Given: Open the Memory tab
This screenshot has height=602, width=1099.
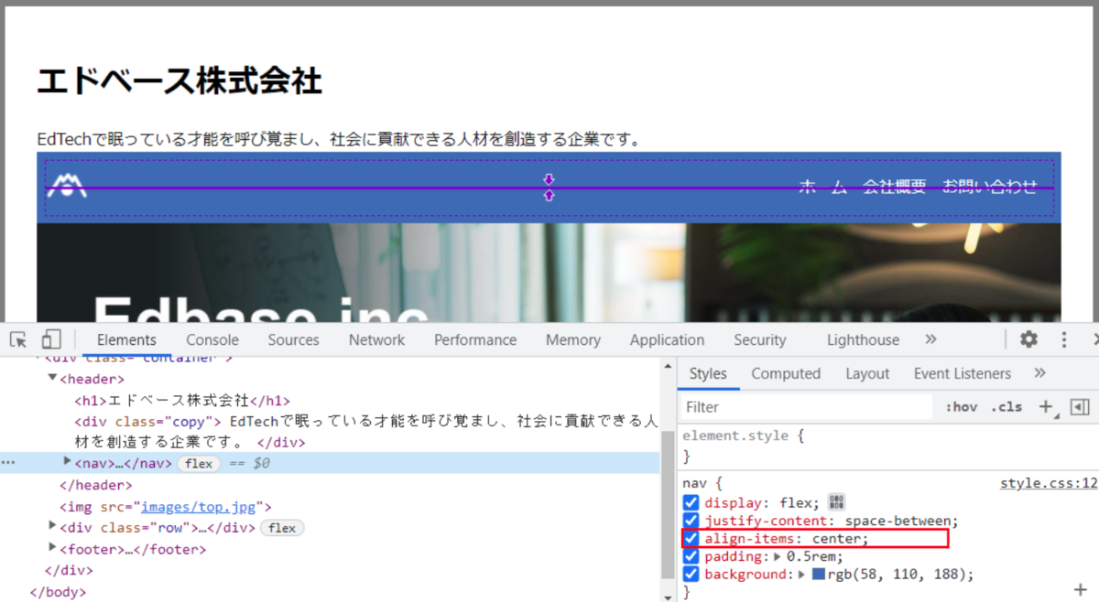Looking at the screenshot, I should coord(573,339).
